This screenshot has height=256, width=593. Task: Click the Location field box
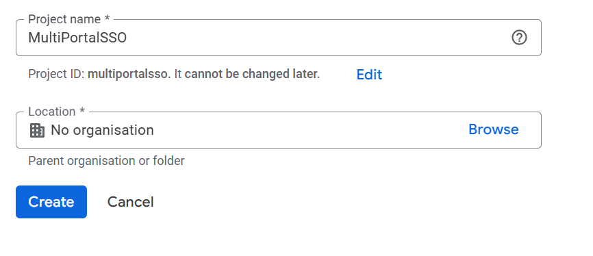click(278, 130)
